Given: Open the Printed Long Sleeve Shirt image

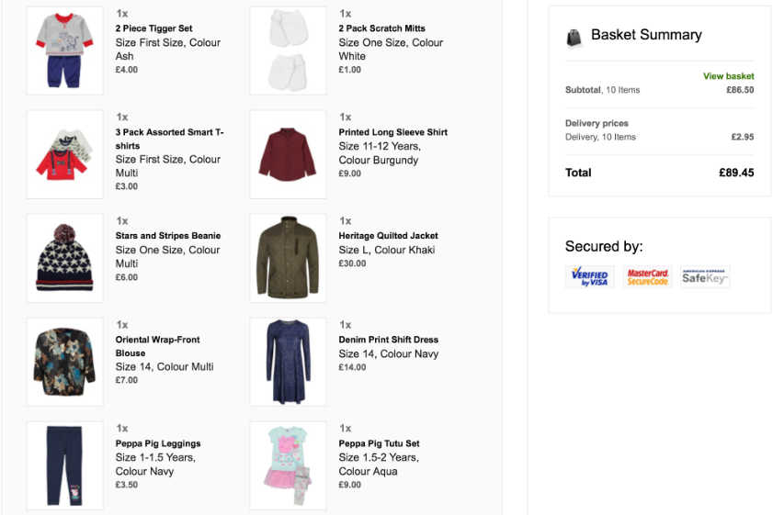Looking at the screenshot, I should tap(288, 154).
